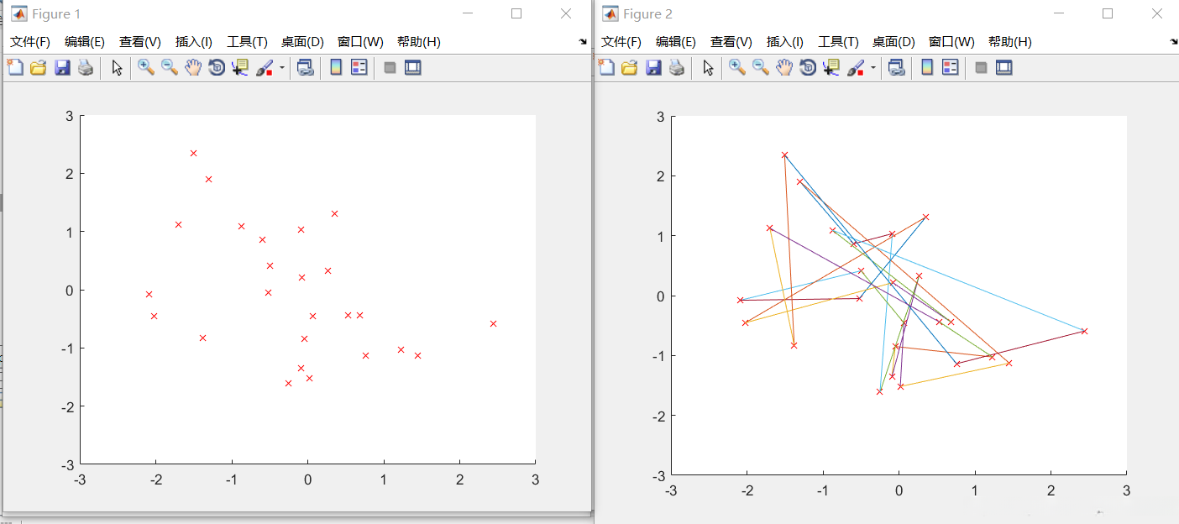Viewport: 1179px width, 524px height.
Task: Insert Legend in Figure 1
Action: pyautogui.click(x=359, y=68)
